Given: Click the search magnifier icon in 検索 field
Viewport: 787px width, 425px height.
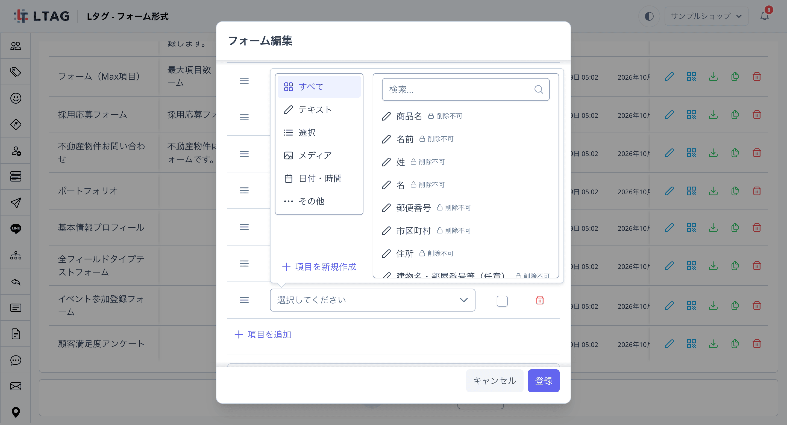Looking at the screenshot, I should 539,89.
